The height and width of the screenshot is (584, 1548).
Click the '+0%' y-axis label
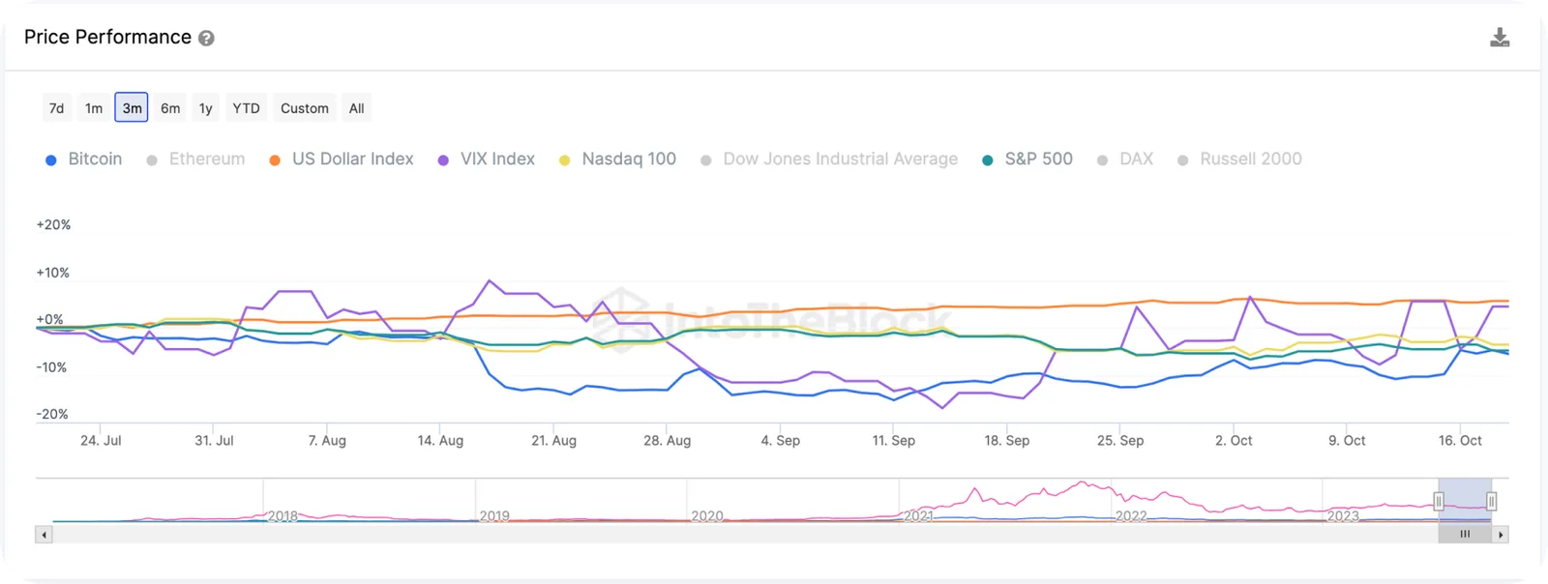49,320
